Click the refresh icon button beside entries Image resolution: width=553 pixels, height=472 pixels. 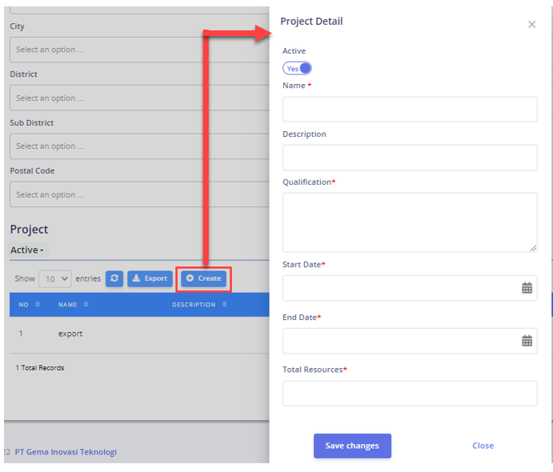(x=114, y=278)
